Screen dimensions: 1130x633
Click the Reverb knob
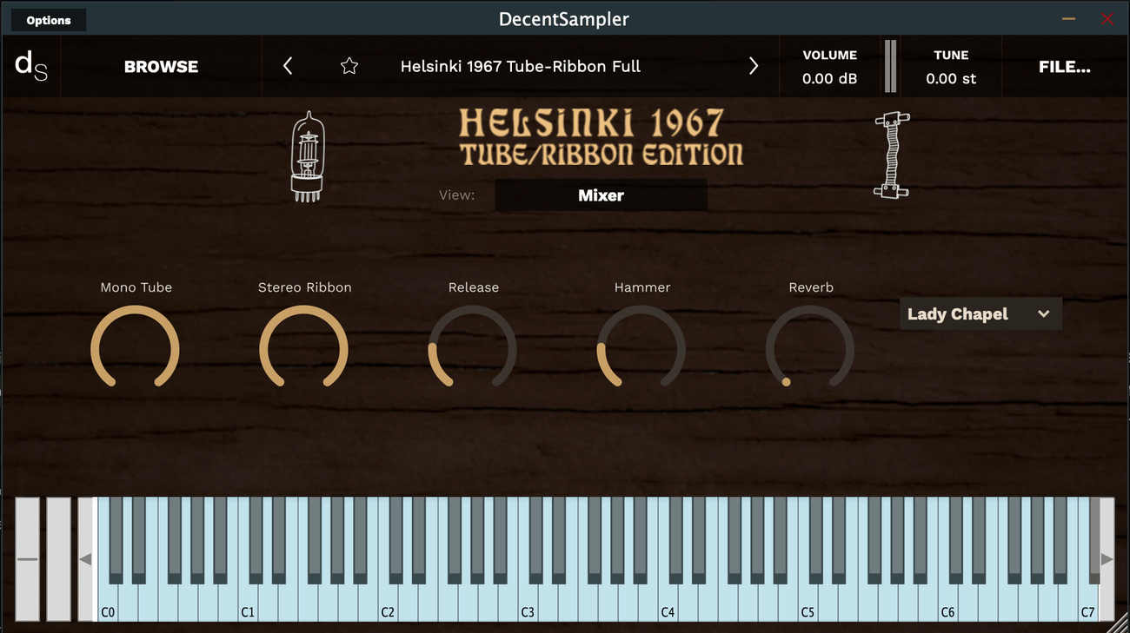click(x=810, y=348)
